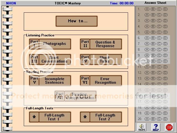Screen dimensions: 177x133
Task: Click the Time: 00:00:00 display
Action: (122, 3)
